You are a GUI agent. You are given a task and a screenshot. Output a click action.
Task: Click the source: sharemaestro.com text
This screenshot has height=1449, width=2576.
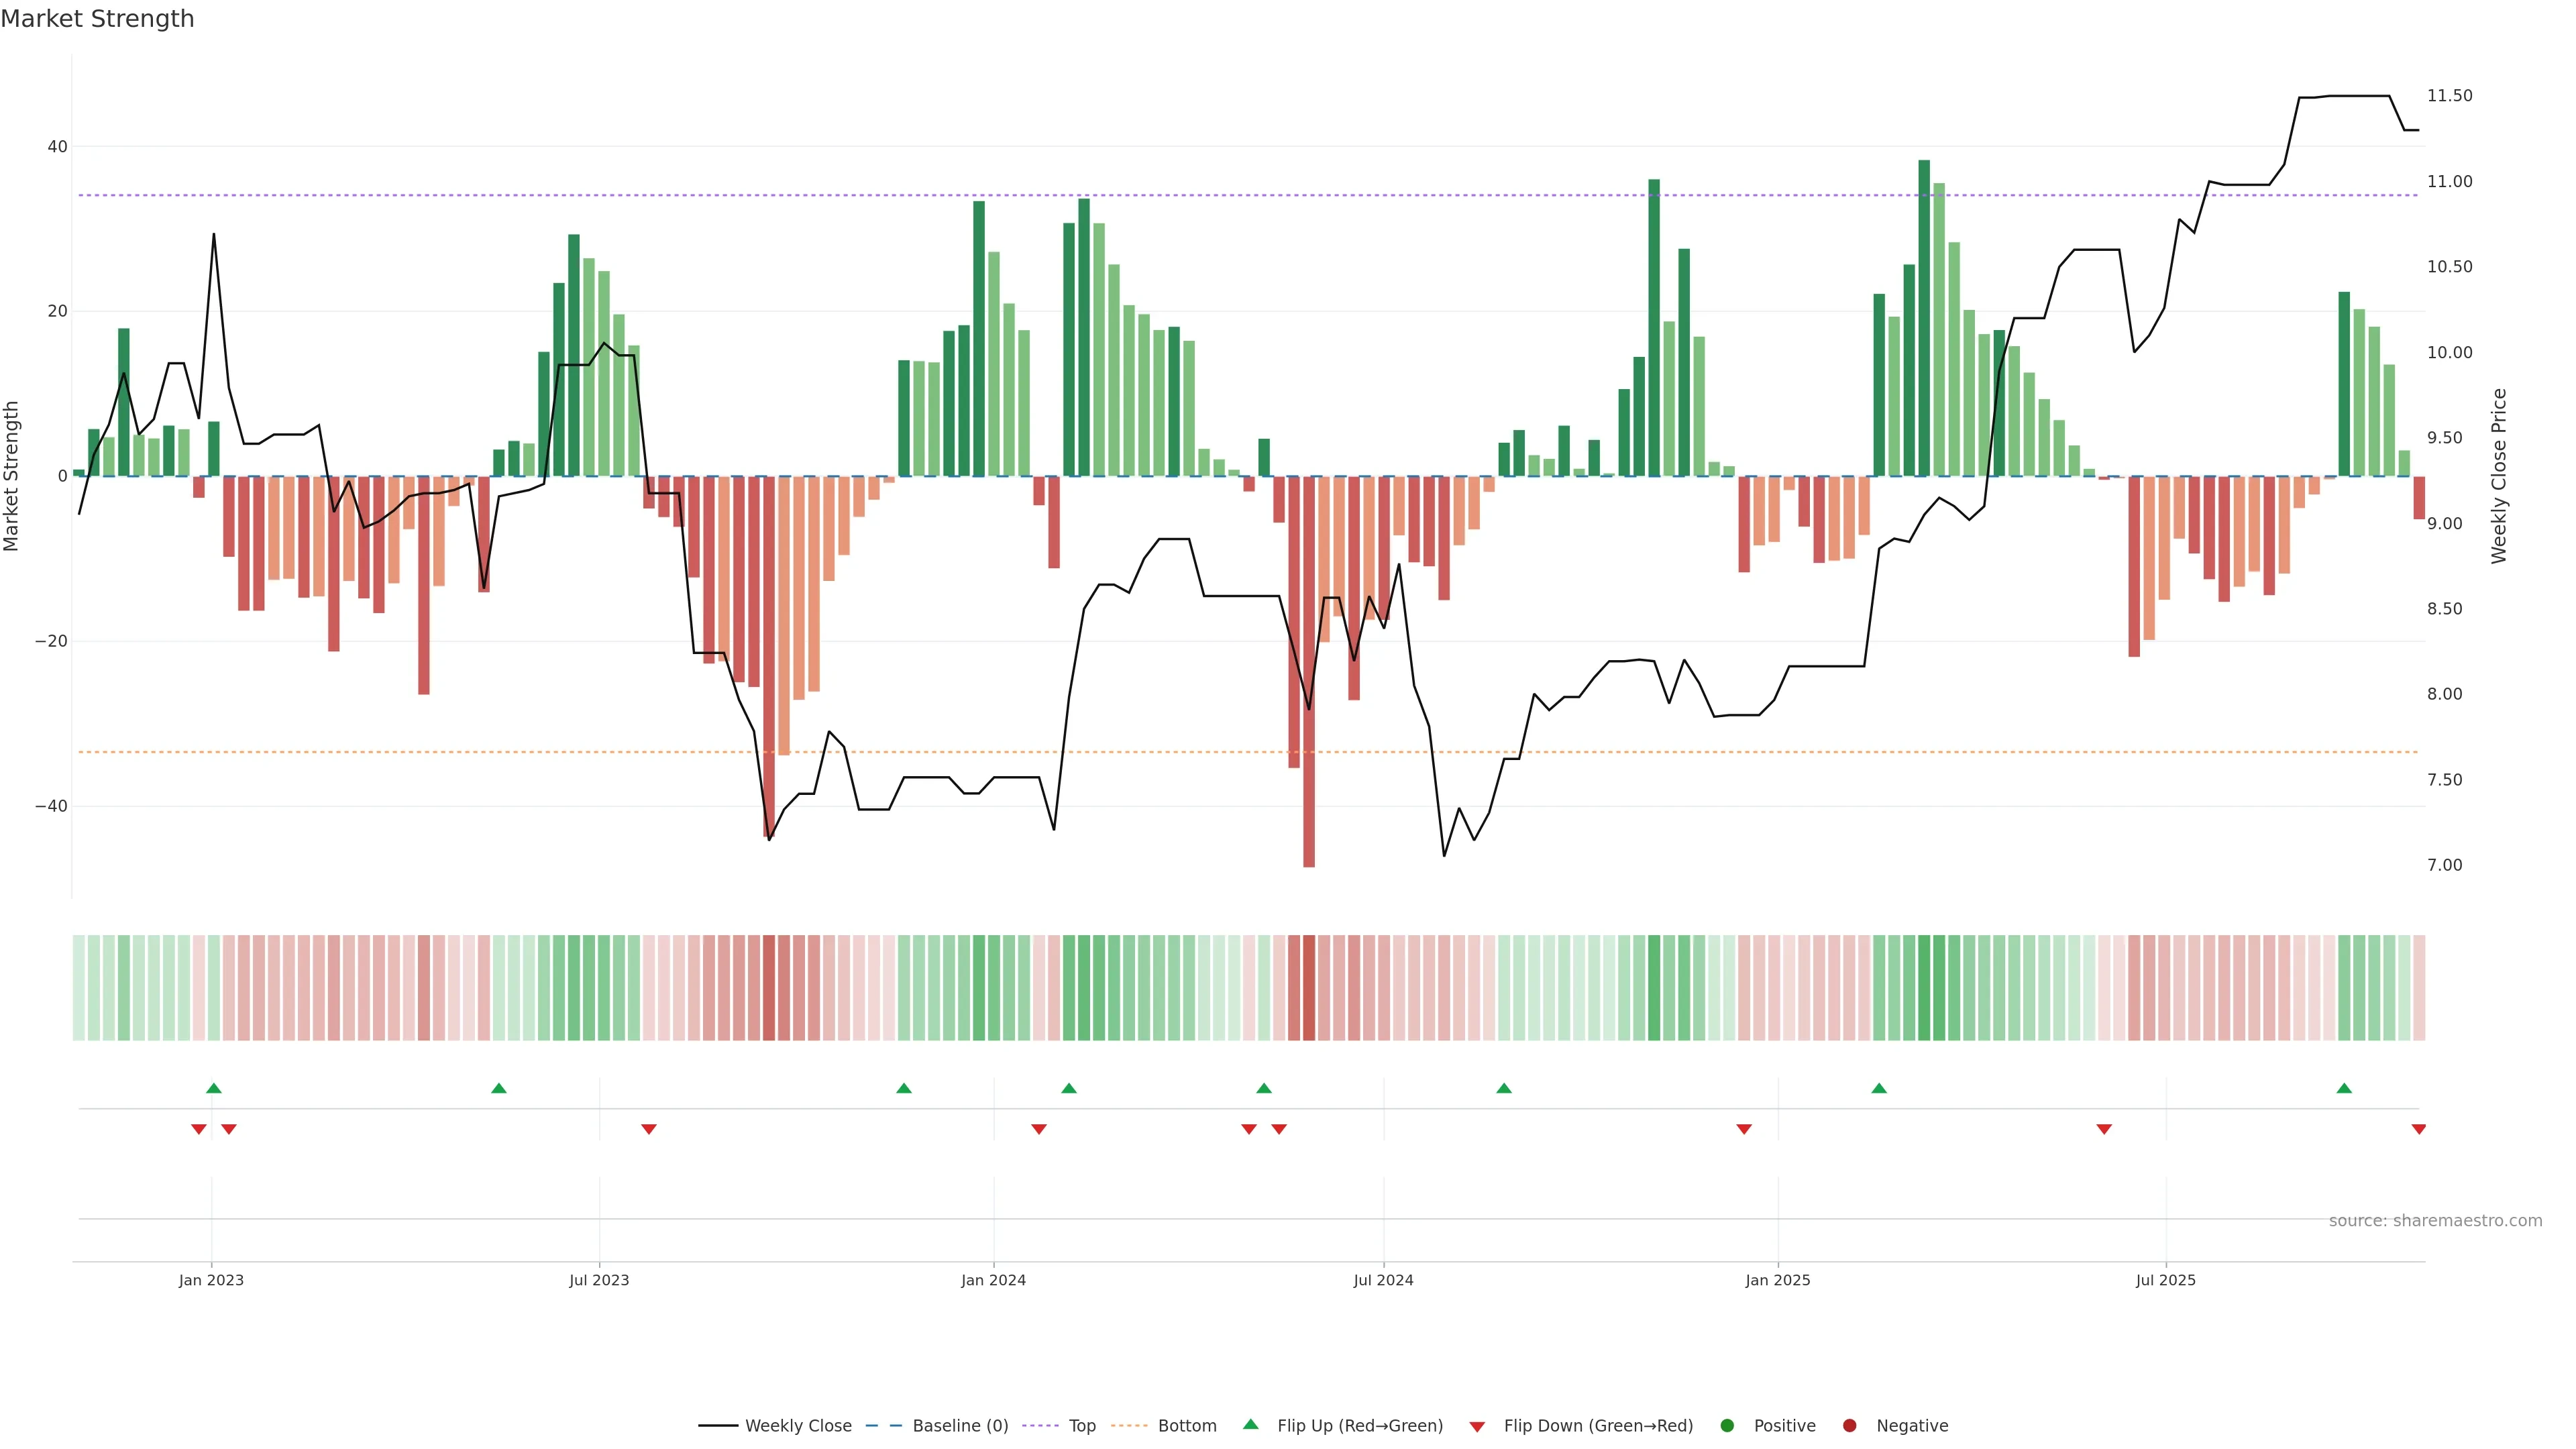(x=2435, y=1221)
